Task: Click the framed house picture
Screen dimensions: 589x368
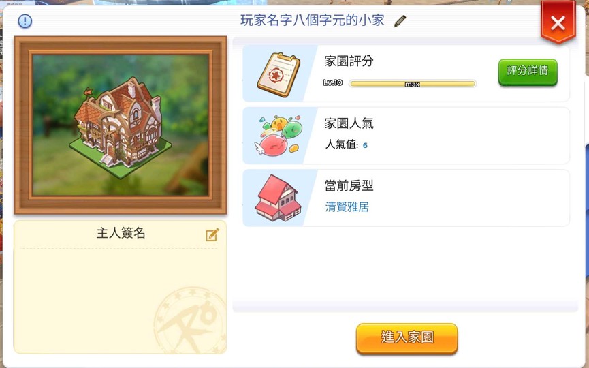Action: tap(121, 125)
